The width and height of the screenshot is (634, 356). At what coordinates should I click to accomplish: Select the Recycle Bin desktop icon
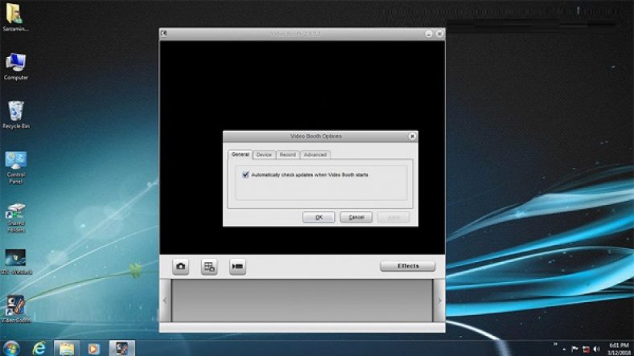[16, 115]
